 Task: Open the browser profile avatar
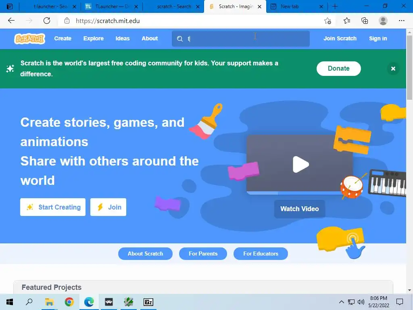click(383, 21)
